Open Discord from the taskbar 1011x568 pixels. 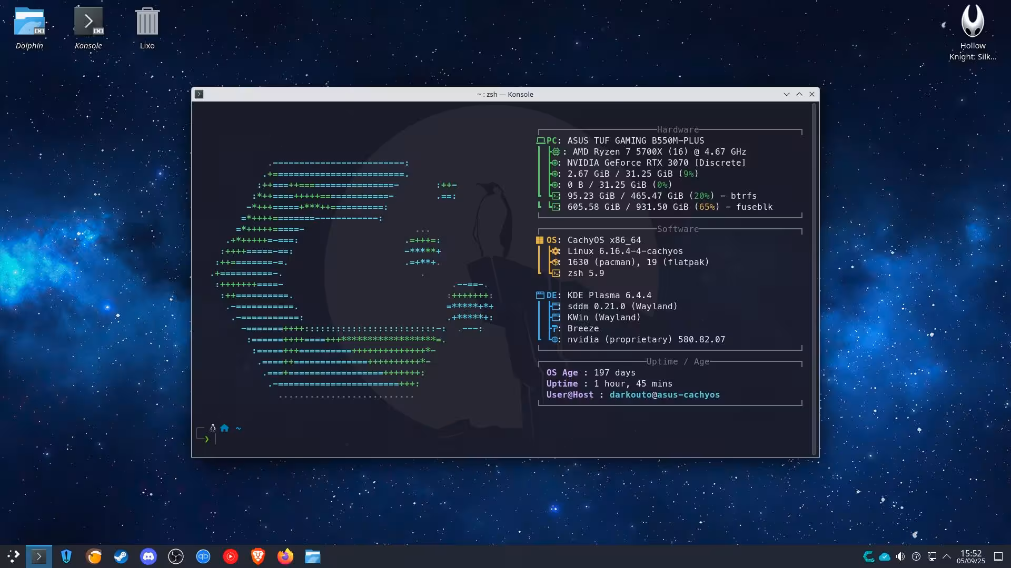pos(148,556)
